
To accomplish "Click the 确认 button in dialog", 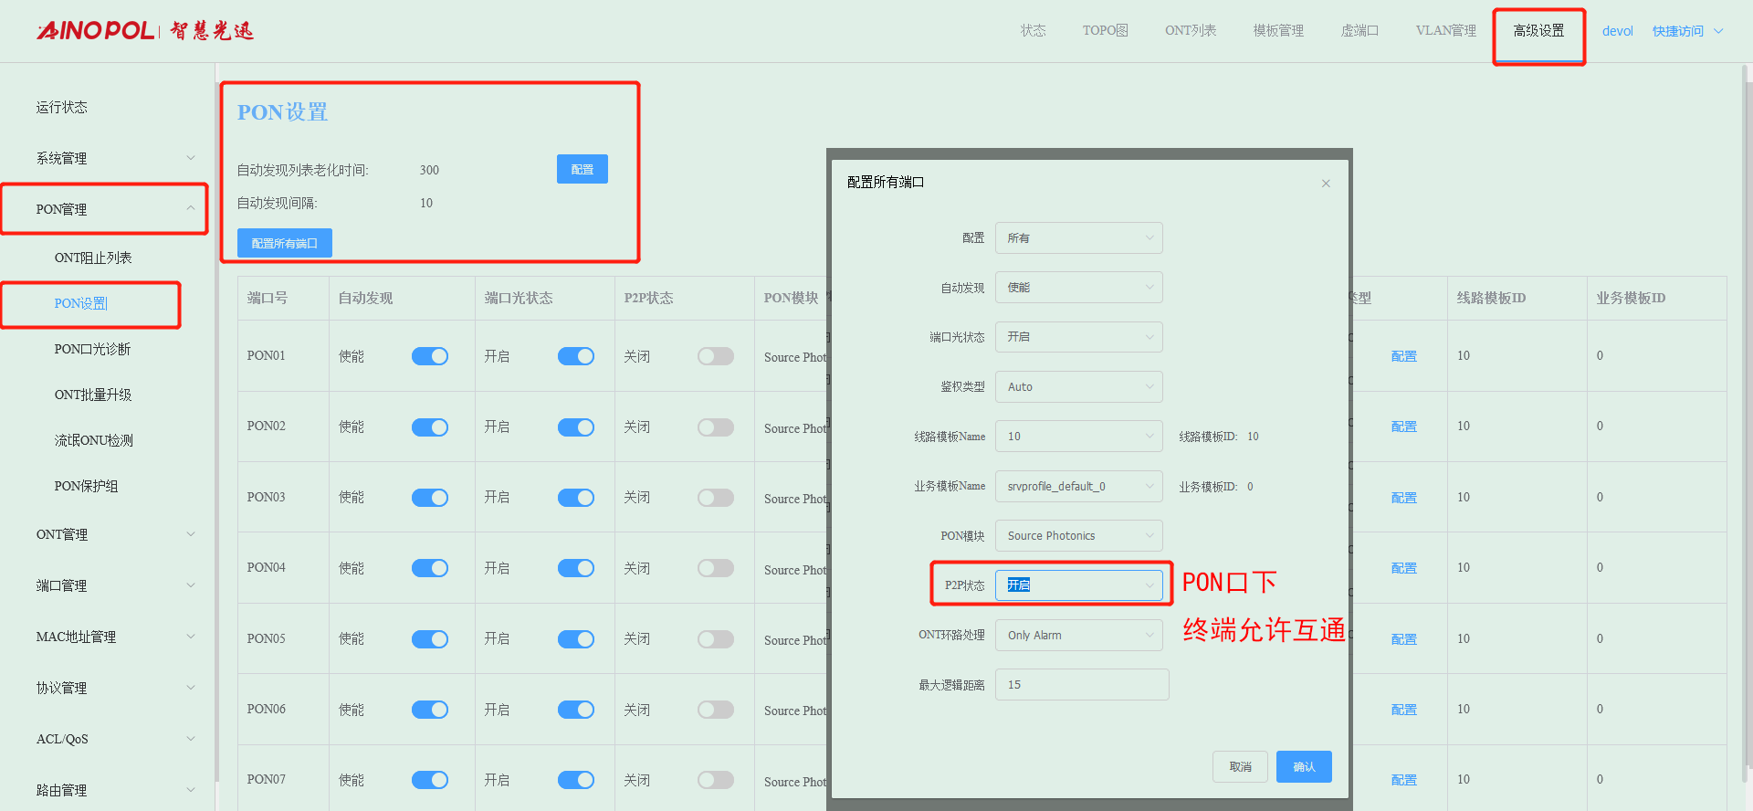I will point(1304,767).
